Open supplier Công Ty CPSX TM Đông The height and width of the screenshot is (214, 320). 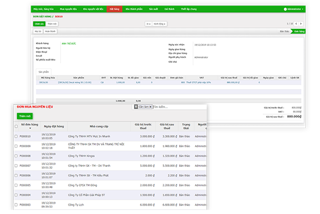(83, 185)
